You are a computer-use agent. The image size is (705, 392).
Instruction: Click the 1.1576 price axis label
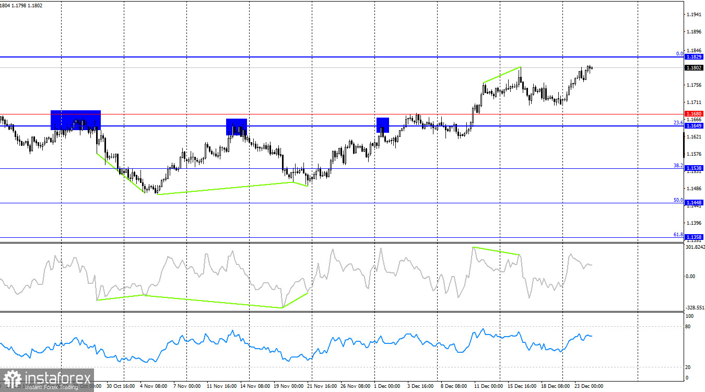coord(694,154)
